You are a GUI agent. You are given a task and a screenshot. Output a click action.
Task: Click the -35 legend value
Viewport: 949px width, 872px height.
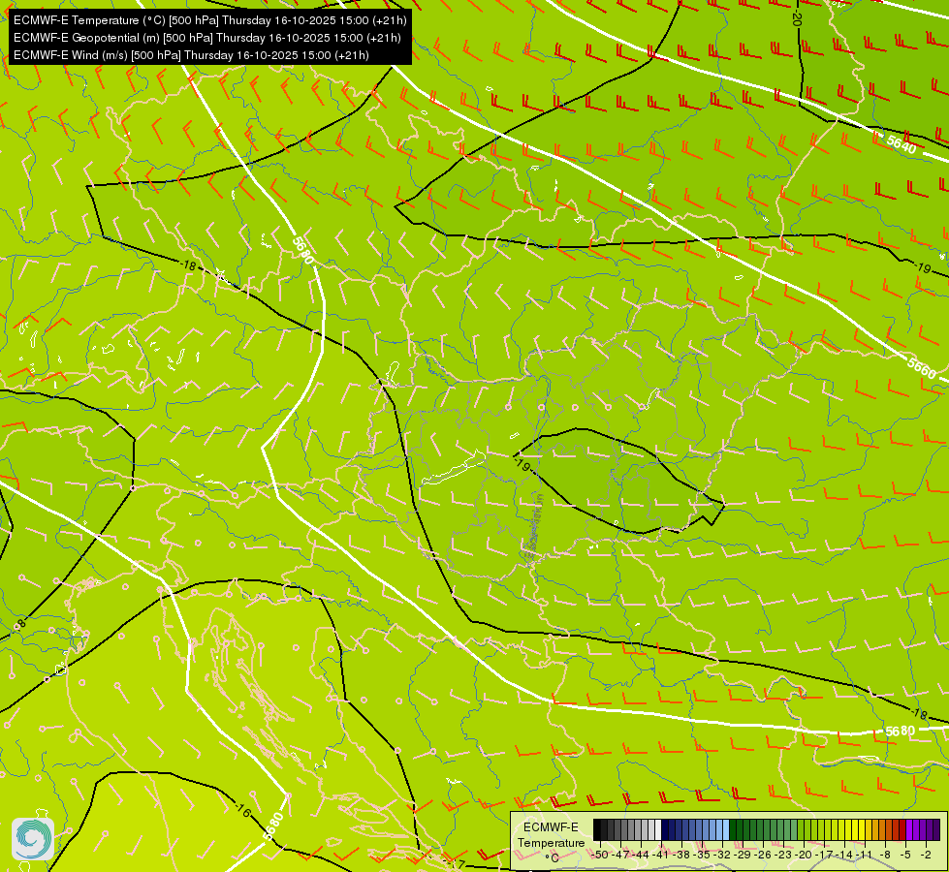[702, 855]
